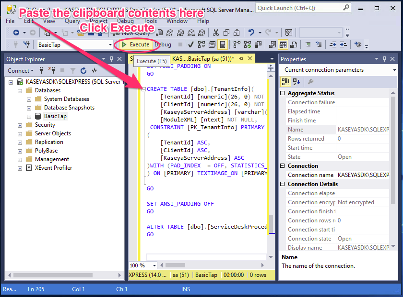The height and width of the screenshot is (297, 403).
Task: Select the XEvent Profiler tree item
Action: pos(53,168)
